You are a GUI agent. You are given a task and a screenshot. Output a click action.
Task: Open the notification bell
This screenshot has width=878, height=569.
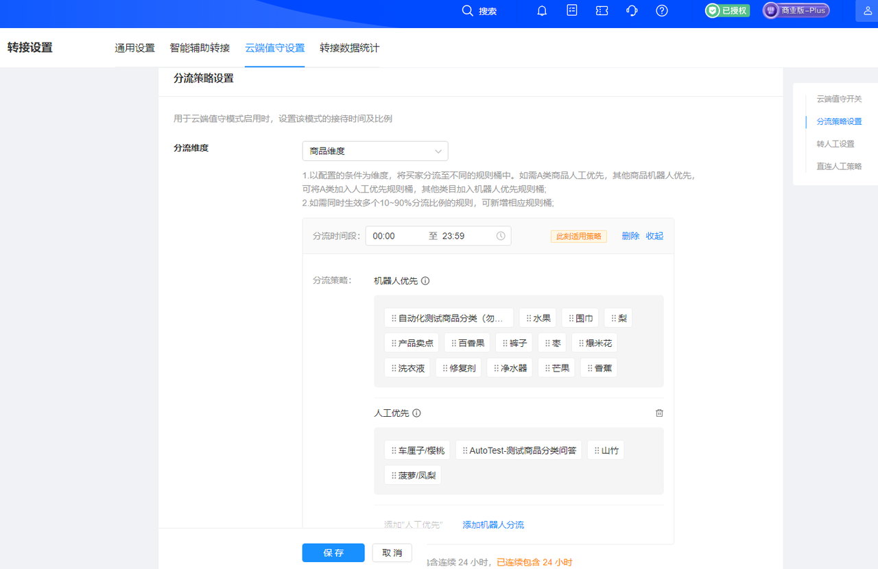pyautogui.click(x=542, y=11)
